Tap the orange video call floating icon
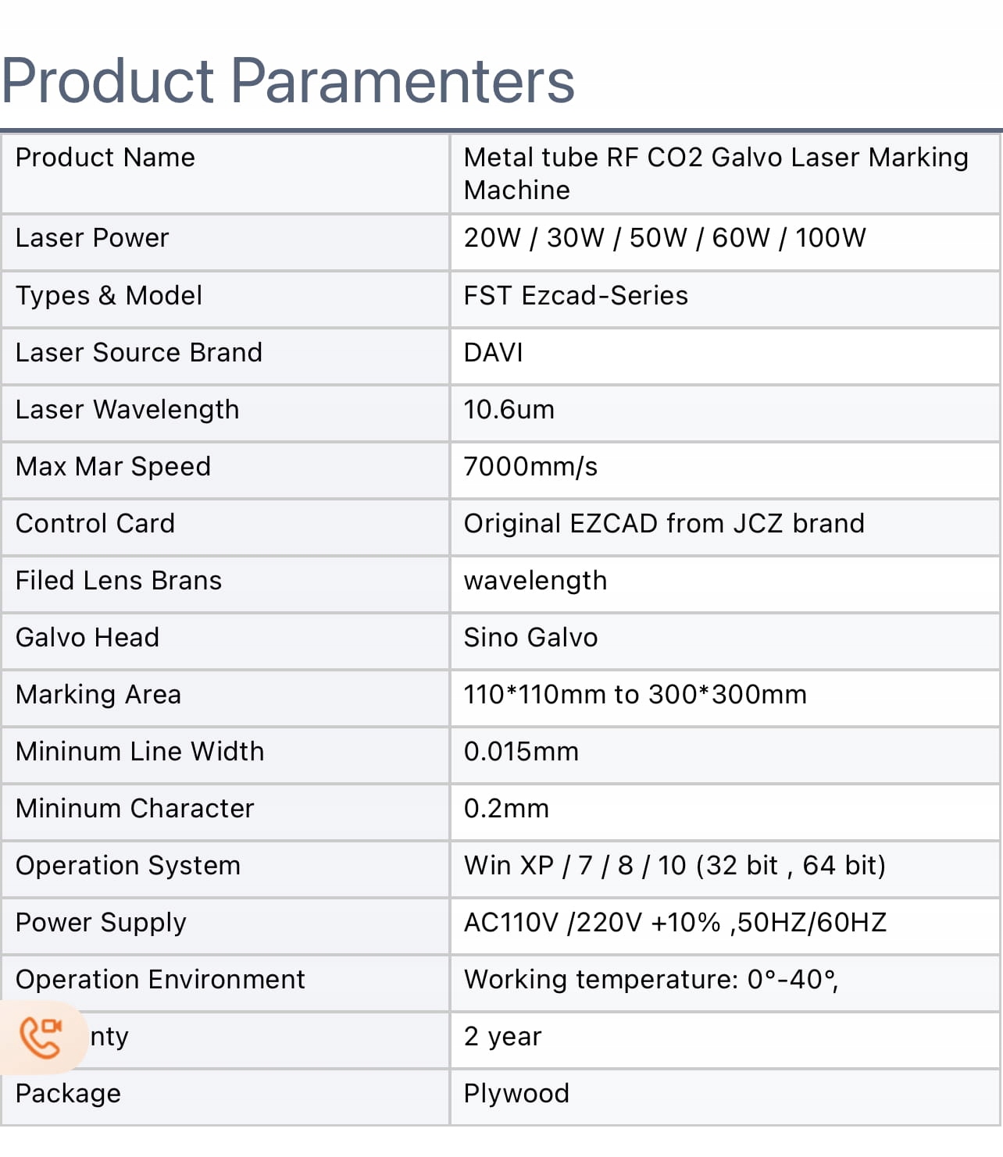 point(41,1037)
